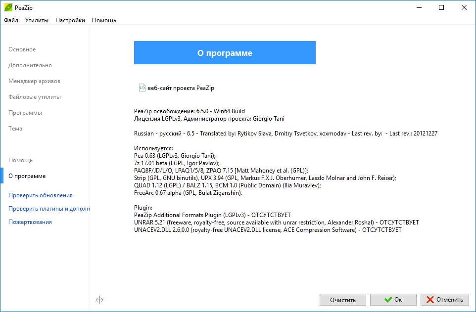Click the 'Strip (GPL, GNU binutils)' line
476x312 pixels.
(265, 178)
